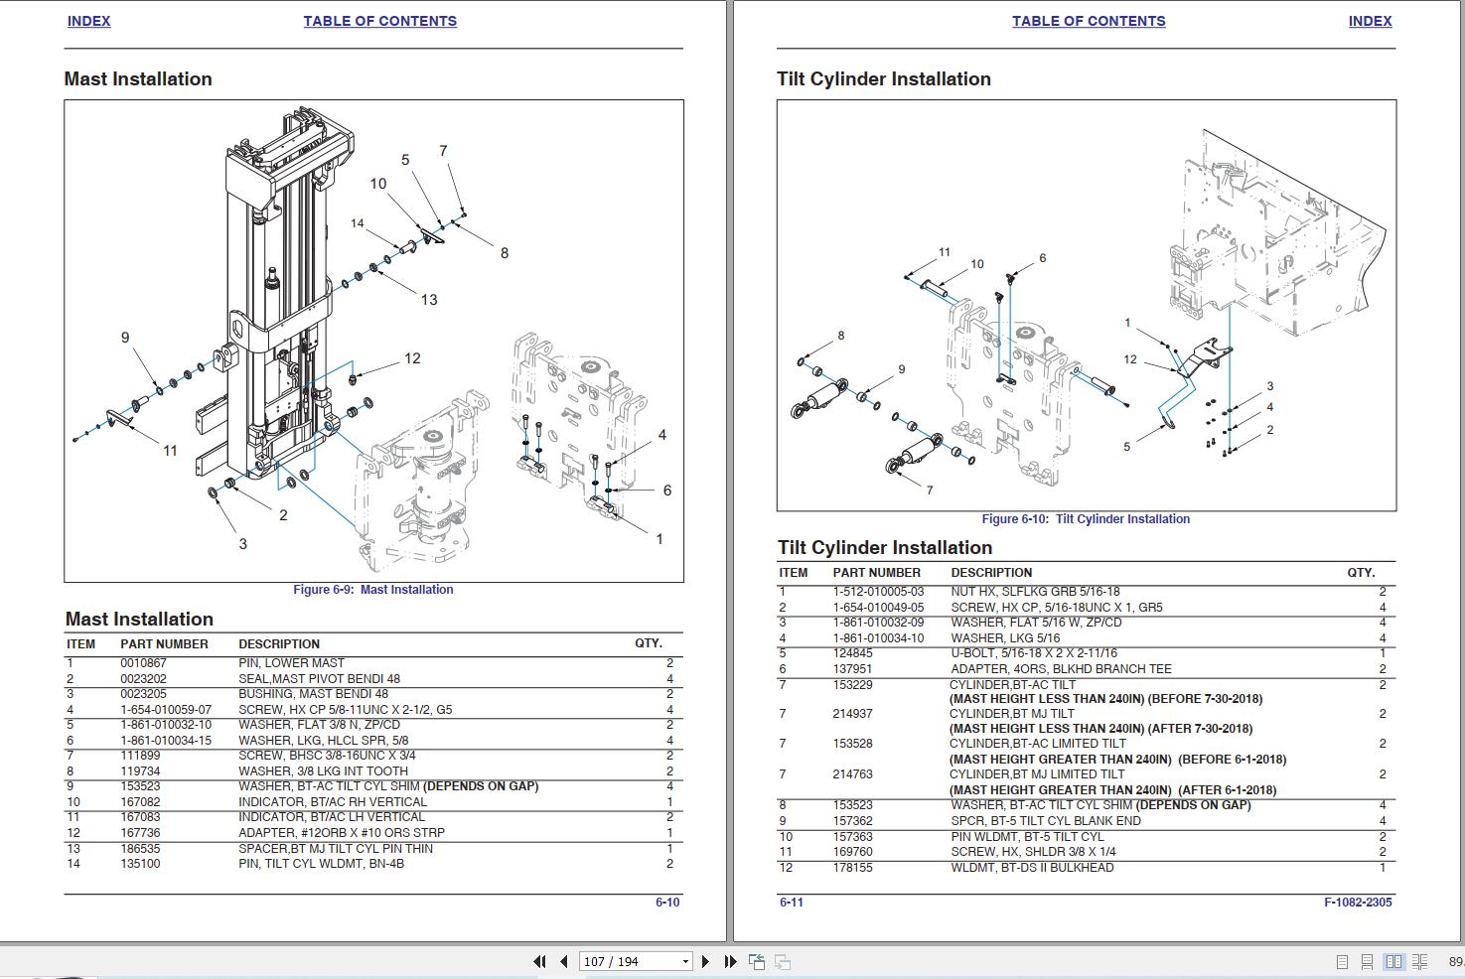Click CYLINDER,BT-AC LIMITED TILT text
1465x979 pixels.
pos(1038,744)
